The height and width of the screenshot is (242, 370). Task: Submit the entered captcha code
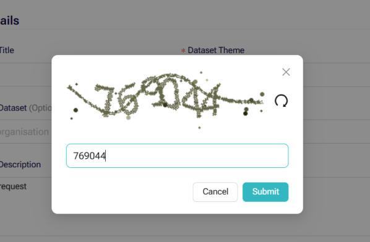click(265, 192)
